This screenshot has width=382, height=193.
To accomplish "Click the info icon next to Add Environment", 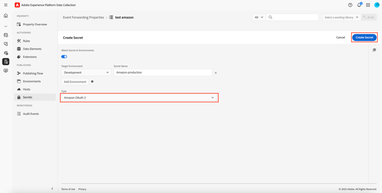I will [92, 82].
